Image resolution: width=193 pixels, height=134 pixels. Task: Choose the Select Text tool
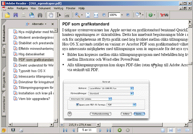[59, 15]
